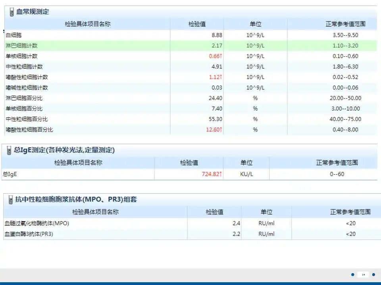Click reference range 40.00--75.00

[345, 119]
